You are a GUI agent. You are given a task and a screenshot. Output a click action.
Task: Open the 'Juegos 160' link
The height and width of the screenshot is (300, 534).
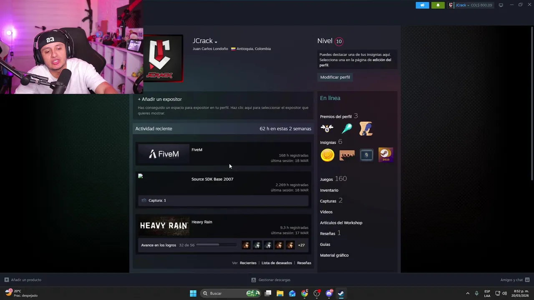click(x=333, y=179)
